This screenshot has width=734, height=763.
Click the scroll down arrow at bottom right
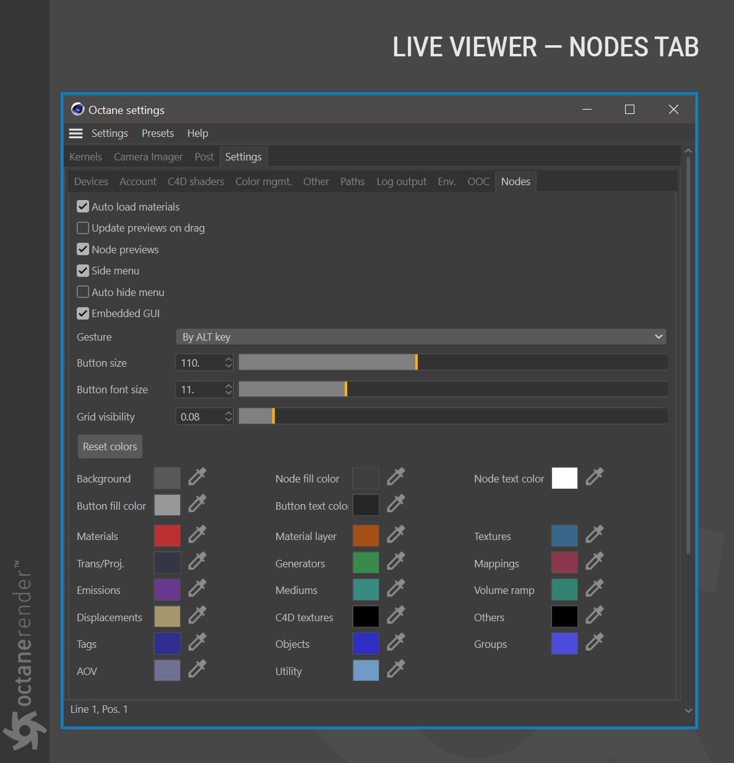688,711
